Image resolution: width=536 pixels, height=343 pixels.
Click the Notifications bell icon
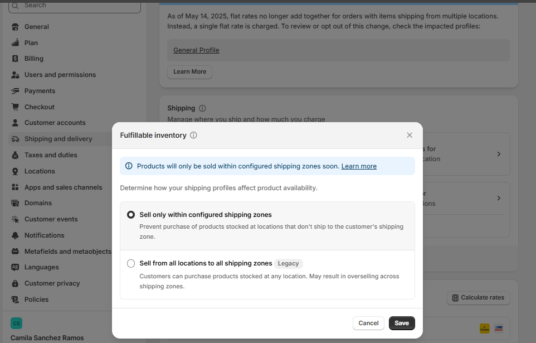[15, 235]
